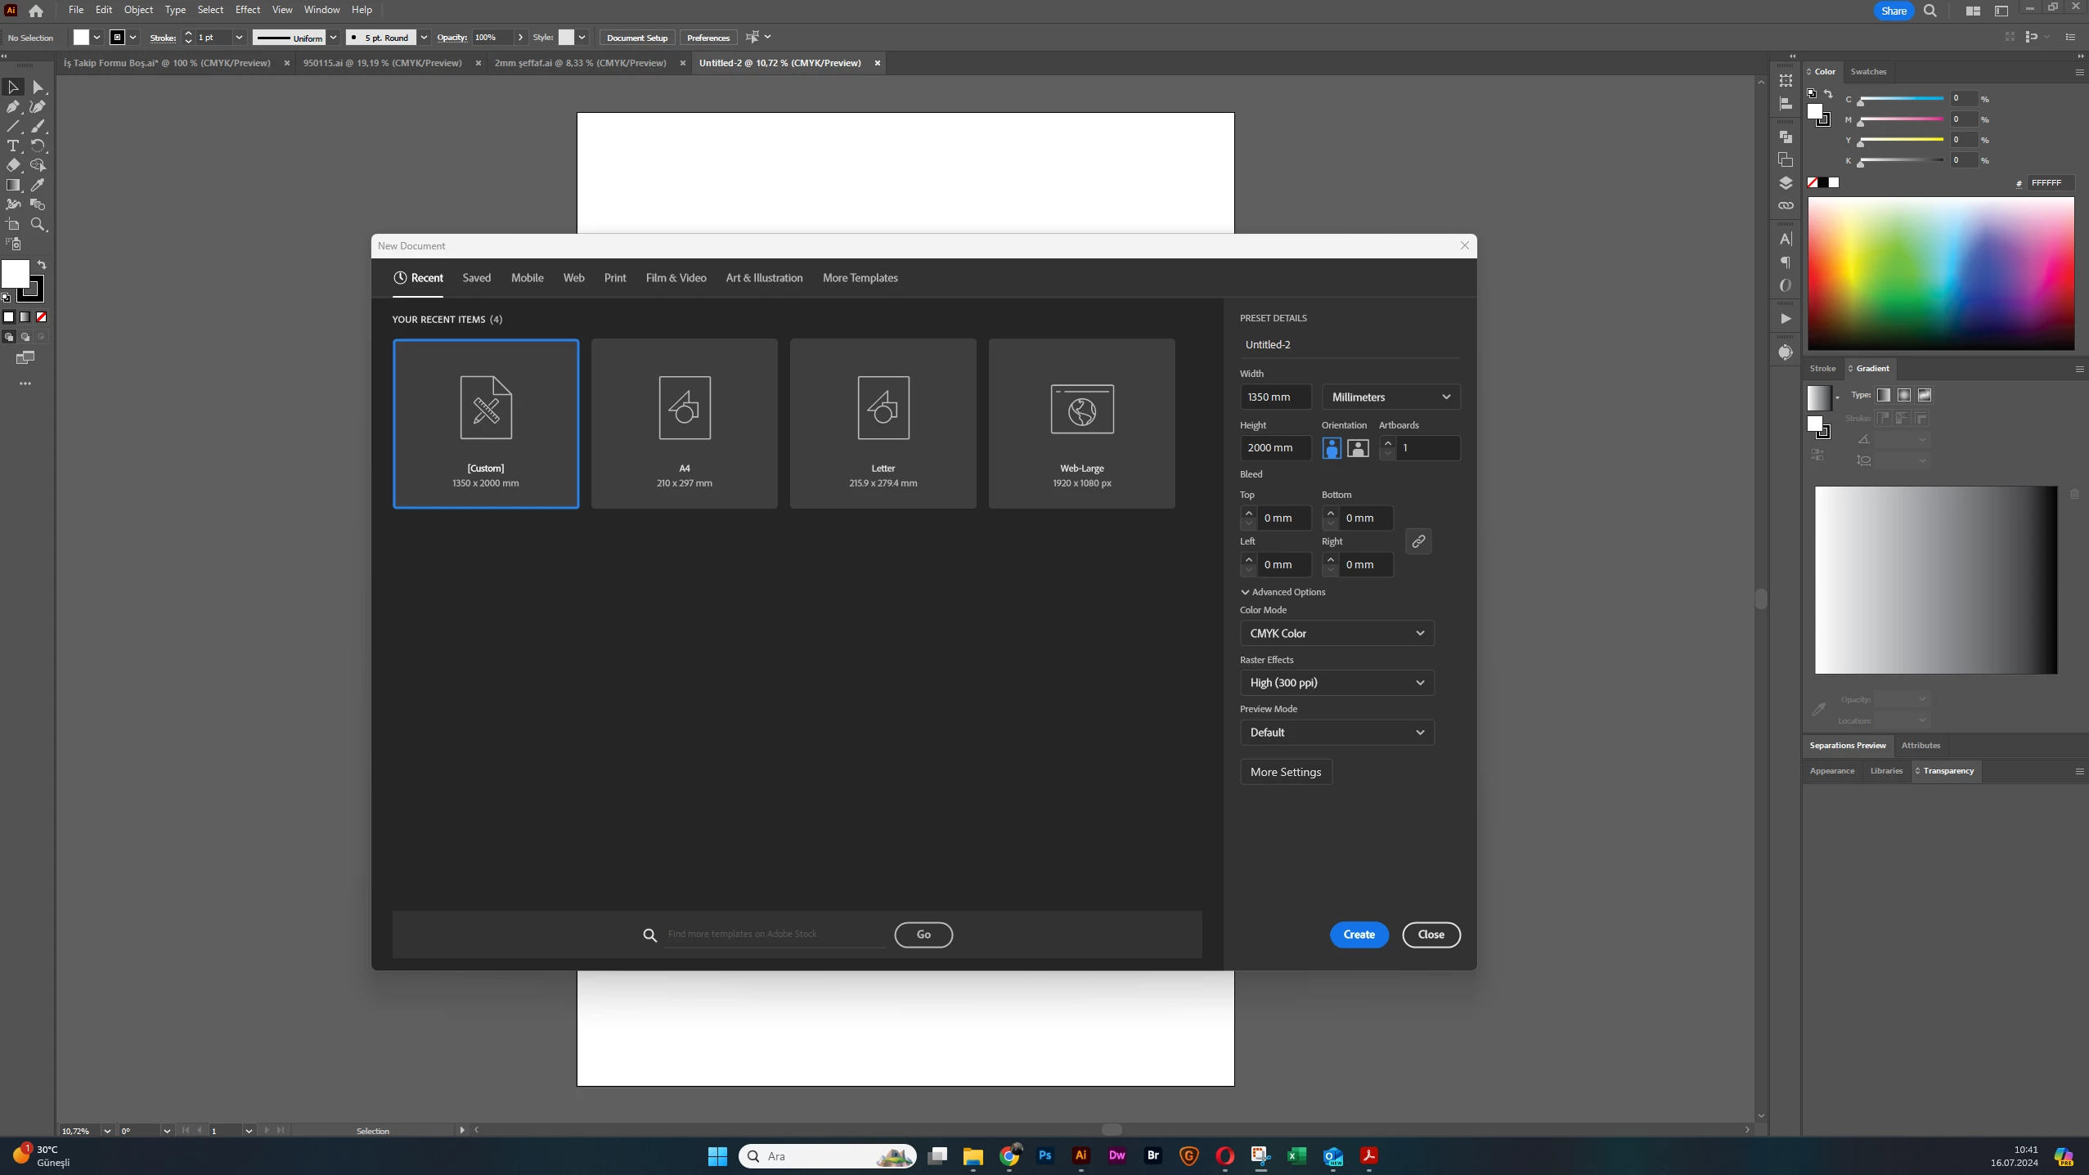Click the More Settings button
The width and height of the screenshot is (2089, 1175).
click(1286, 772)
